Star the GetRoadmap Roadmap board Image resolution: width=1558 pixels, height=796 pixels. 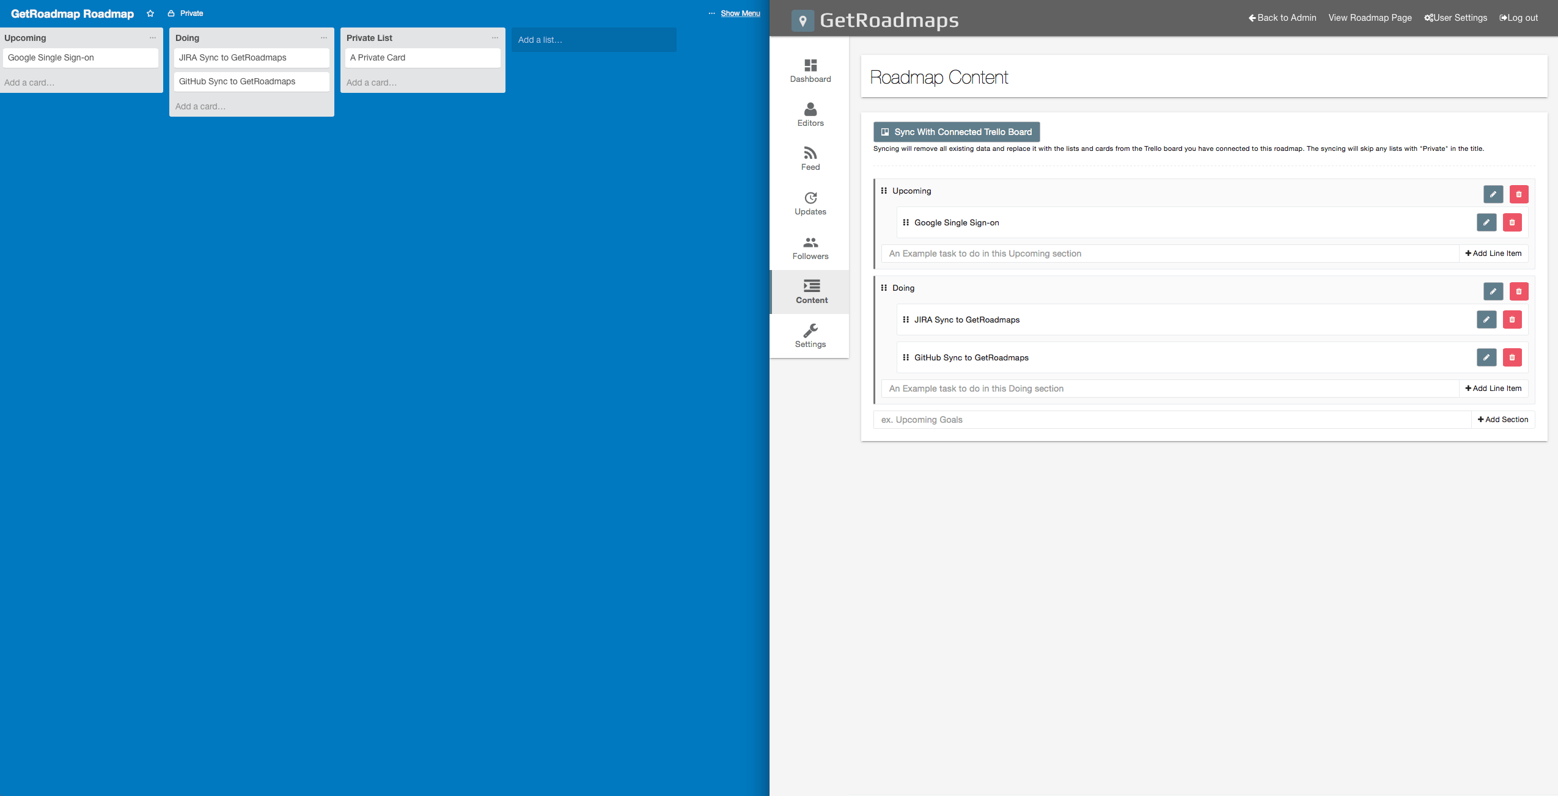[150, 13]
